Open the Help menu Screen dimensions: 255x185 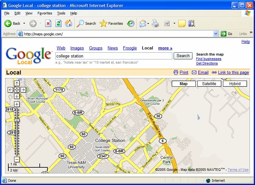point(74,13)
